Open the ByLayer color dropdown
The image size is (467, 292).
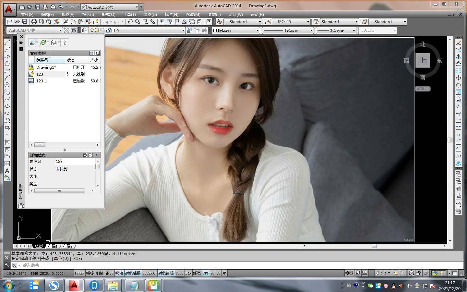point(257,30)
